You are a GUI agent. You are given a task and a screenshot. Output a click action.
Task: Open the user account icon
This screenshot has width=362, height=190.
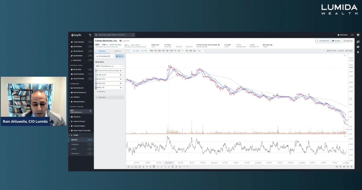[358, 35]
